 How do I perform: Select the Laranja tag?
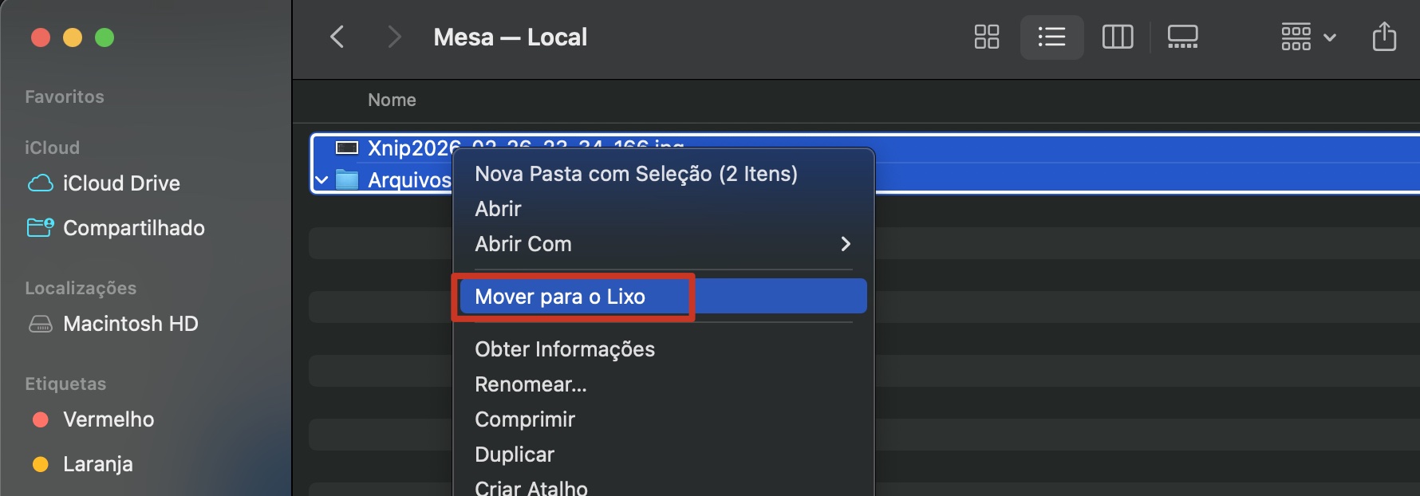click(97, 463)
